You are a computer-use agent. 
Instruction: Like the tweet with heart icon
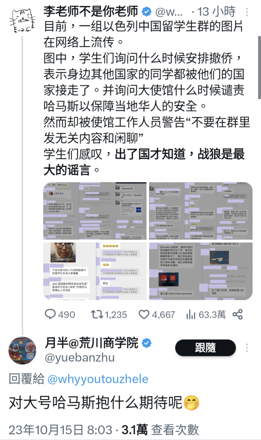tap(144, 314)
